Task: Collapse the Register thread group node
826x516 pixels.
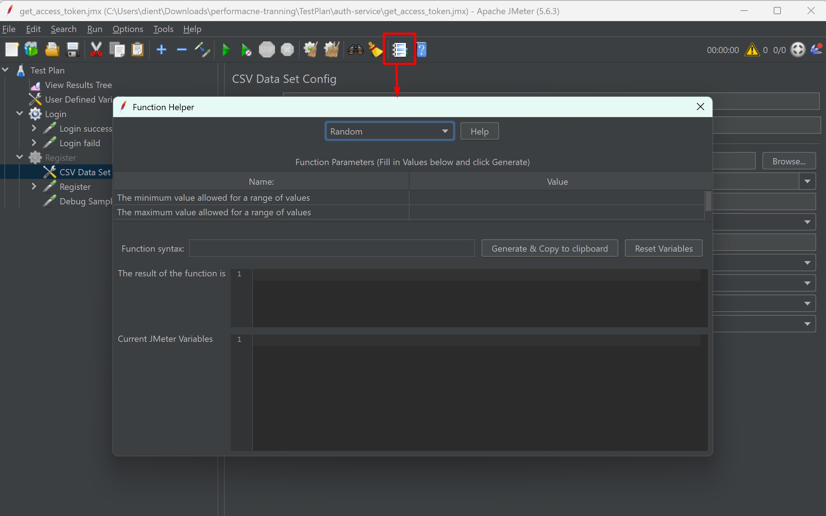Action: coord(20,157)
